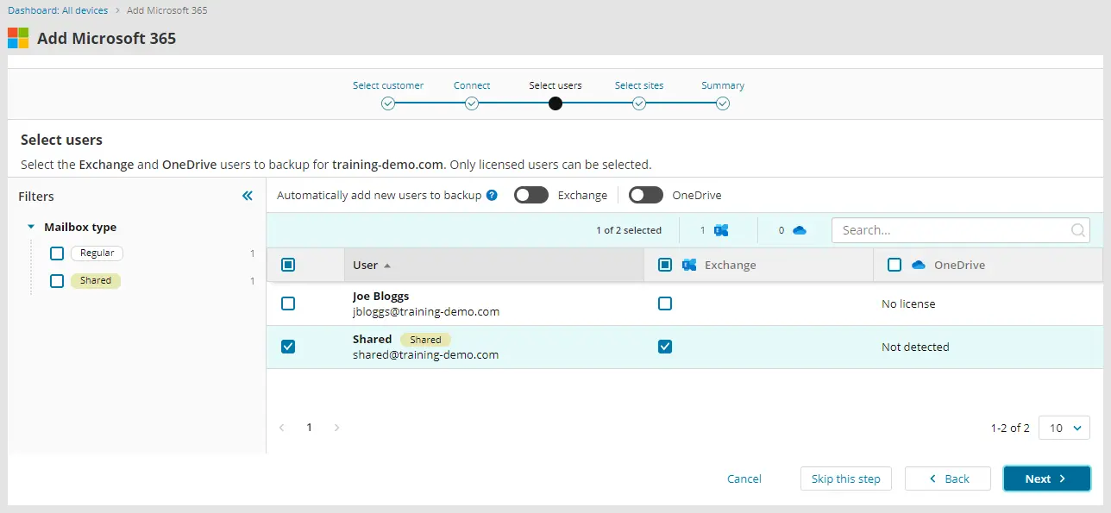Open the Select sites step

(x=639, y=85)
